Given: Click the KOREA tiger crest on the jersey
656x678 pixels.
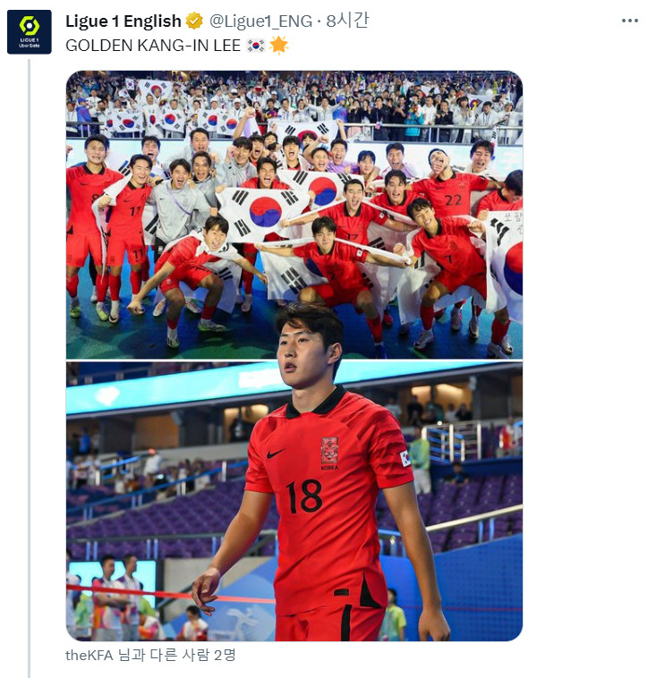Looking at the screenshot, I should point(329,453).
